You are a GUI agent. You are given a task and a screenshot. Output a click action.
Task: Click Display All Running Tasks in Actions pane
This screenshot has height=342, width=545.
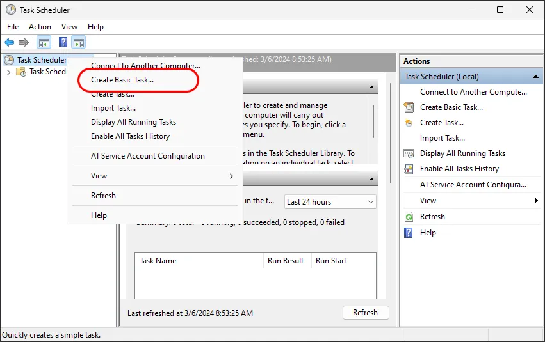click(x=462, y=153)
